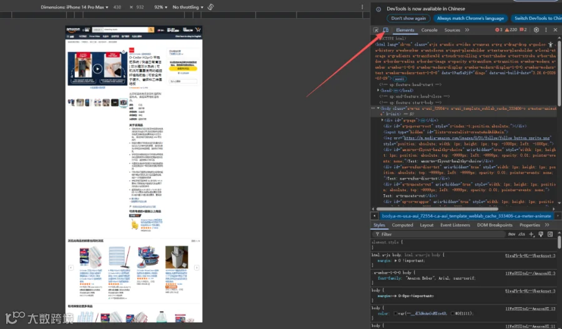Click the red errors count badge
This screenshot has width=562, height=329.
pyautogui.click(x=498, y=30)
